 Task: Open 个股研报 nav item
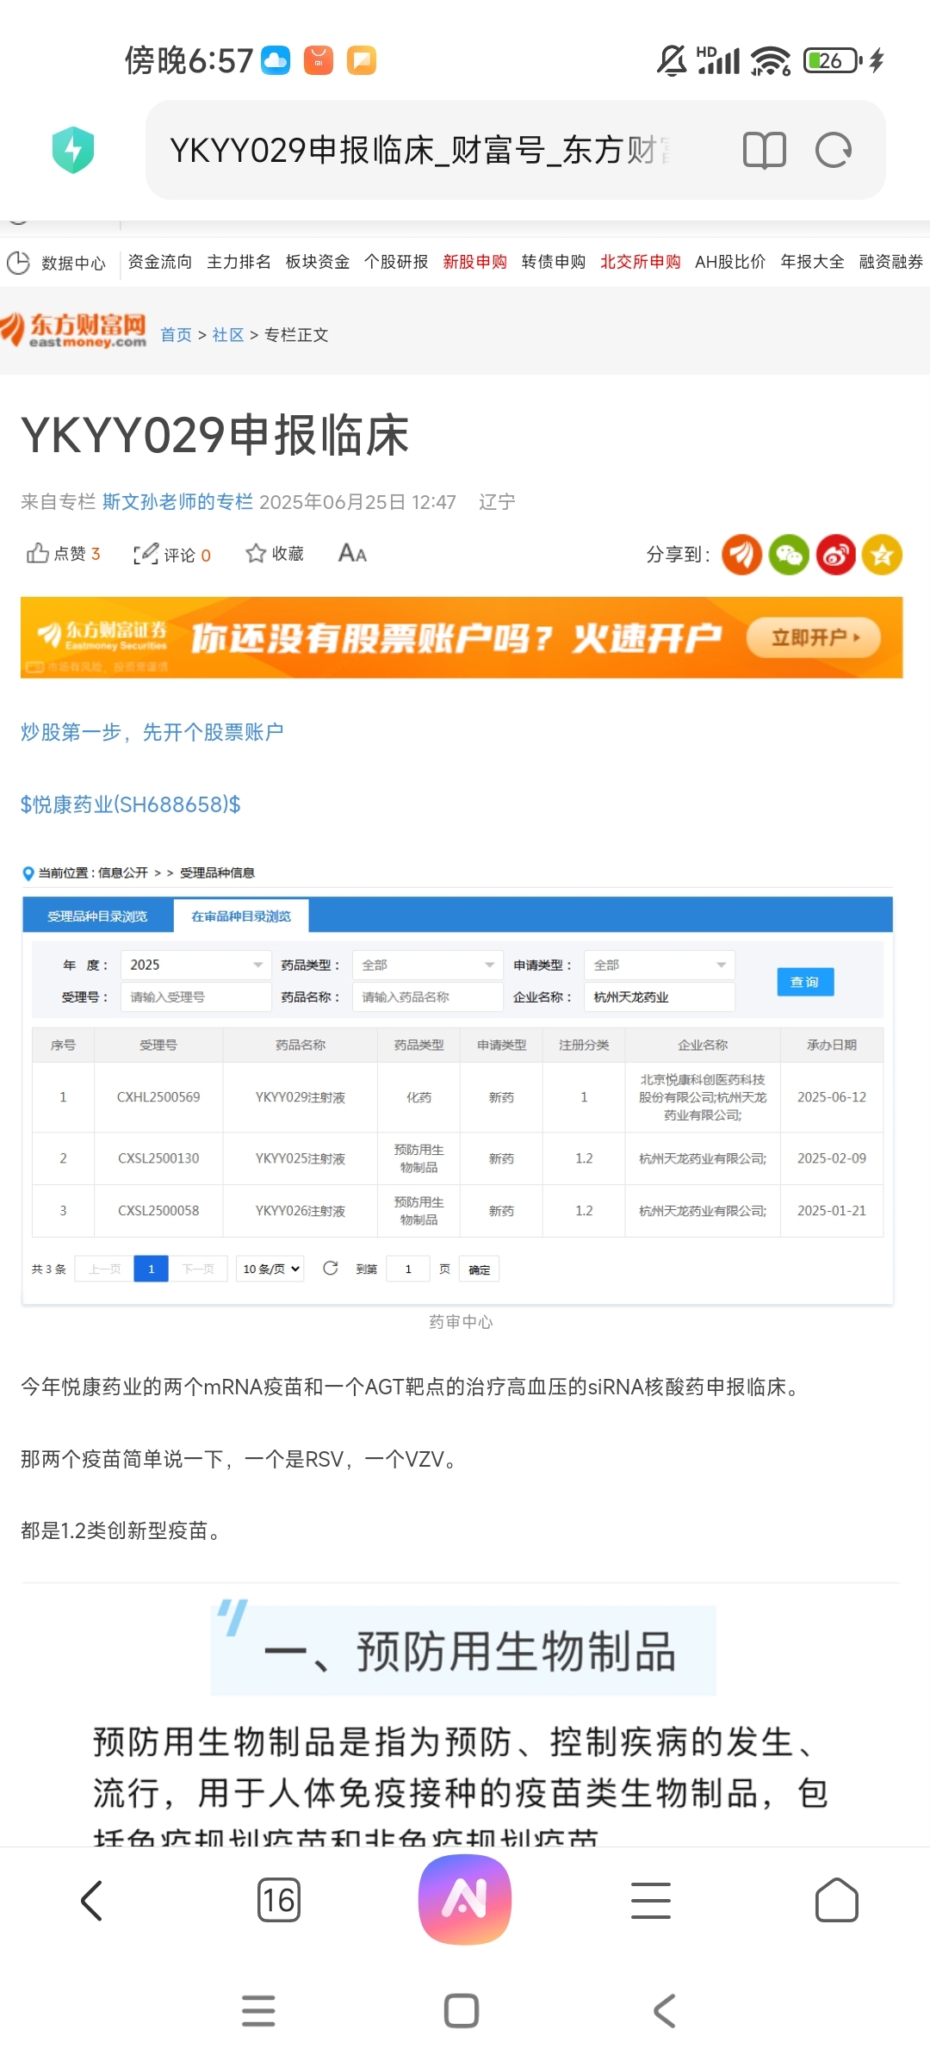pos(396,262)
